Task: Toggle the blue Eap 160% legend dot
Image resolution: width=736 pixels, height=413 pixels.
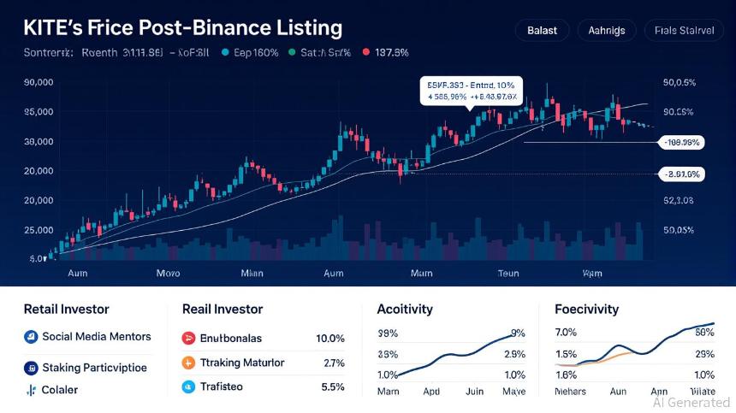Action: [226, 53]
